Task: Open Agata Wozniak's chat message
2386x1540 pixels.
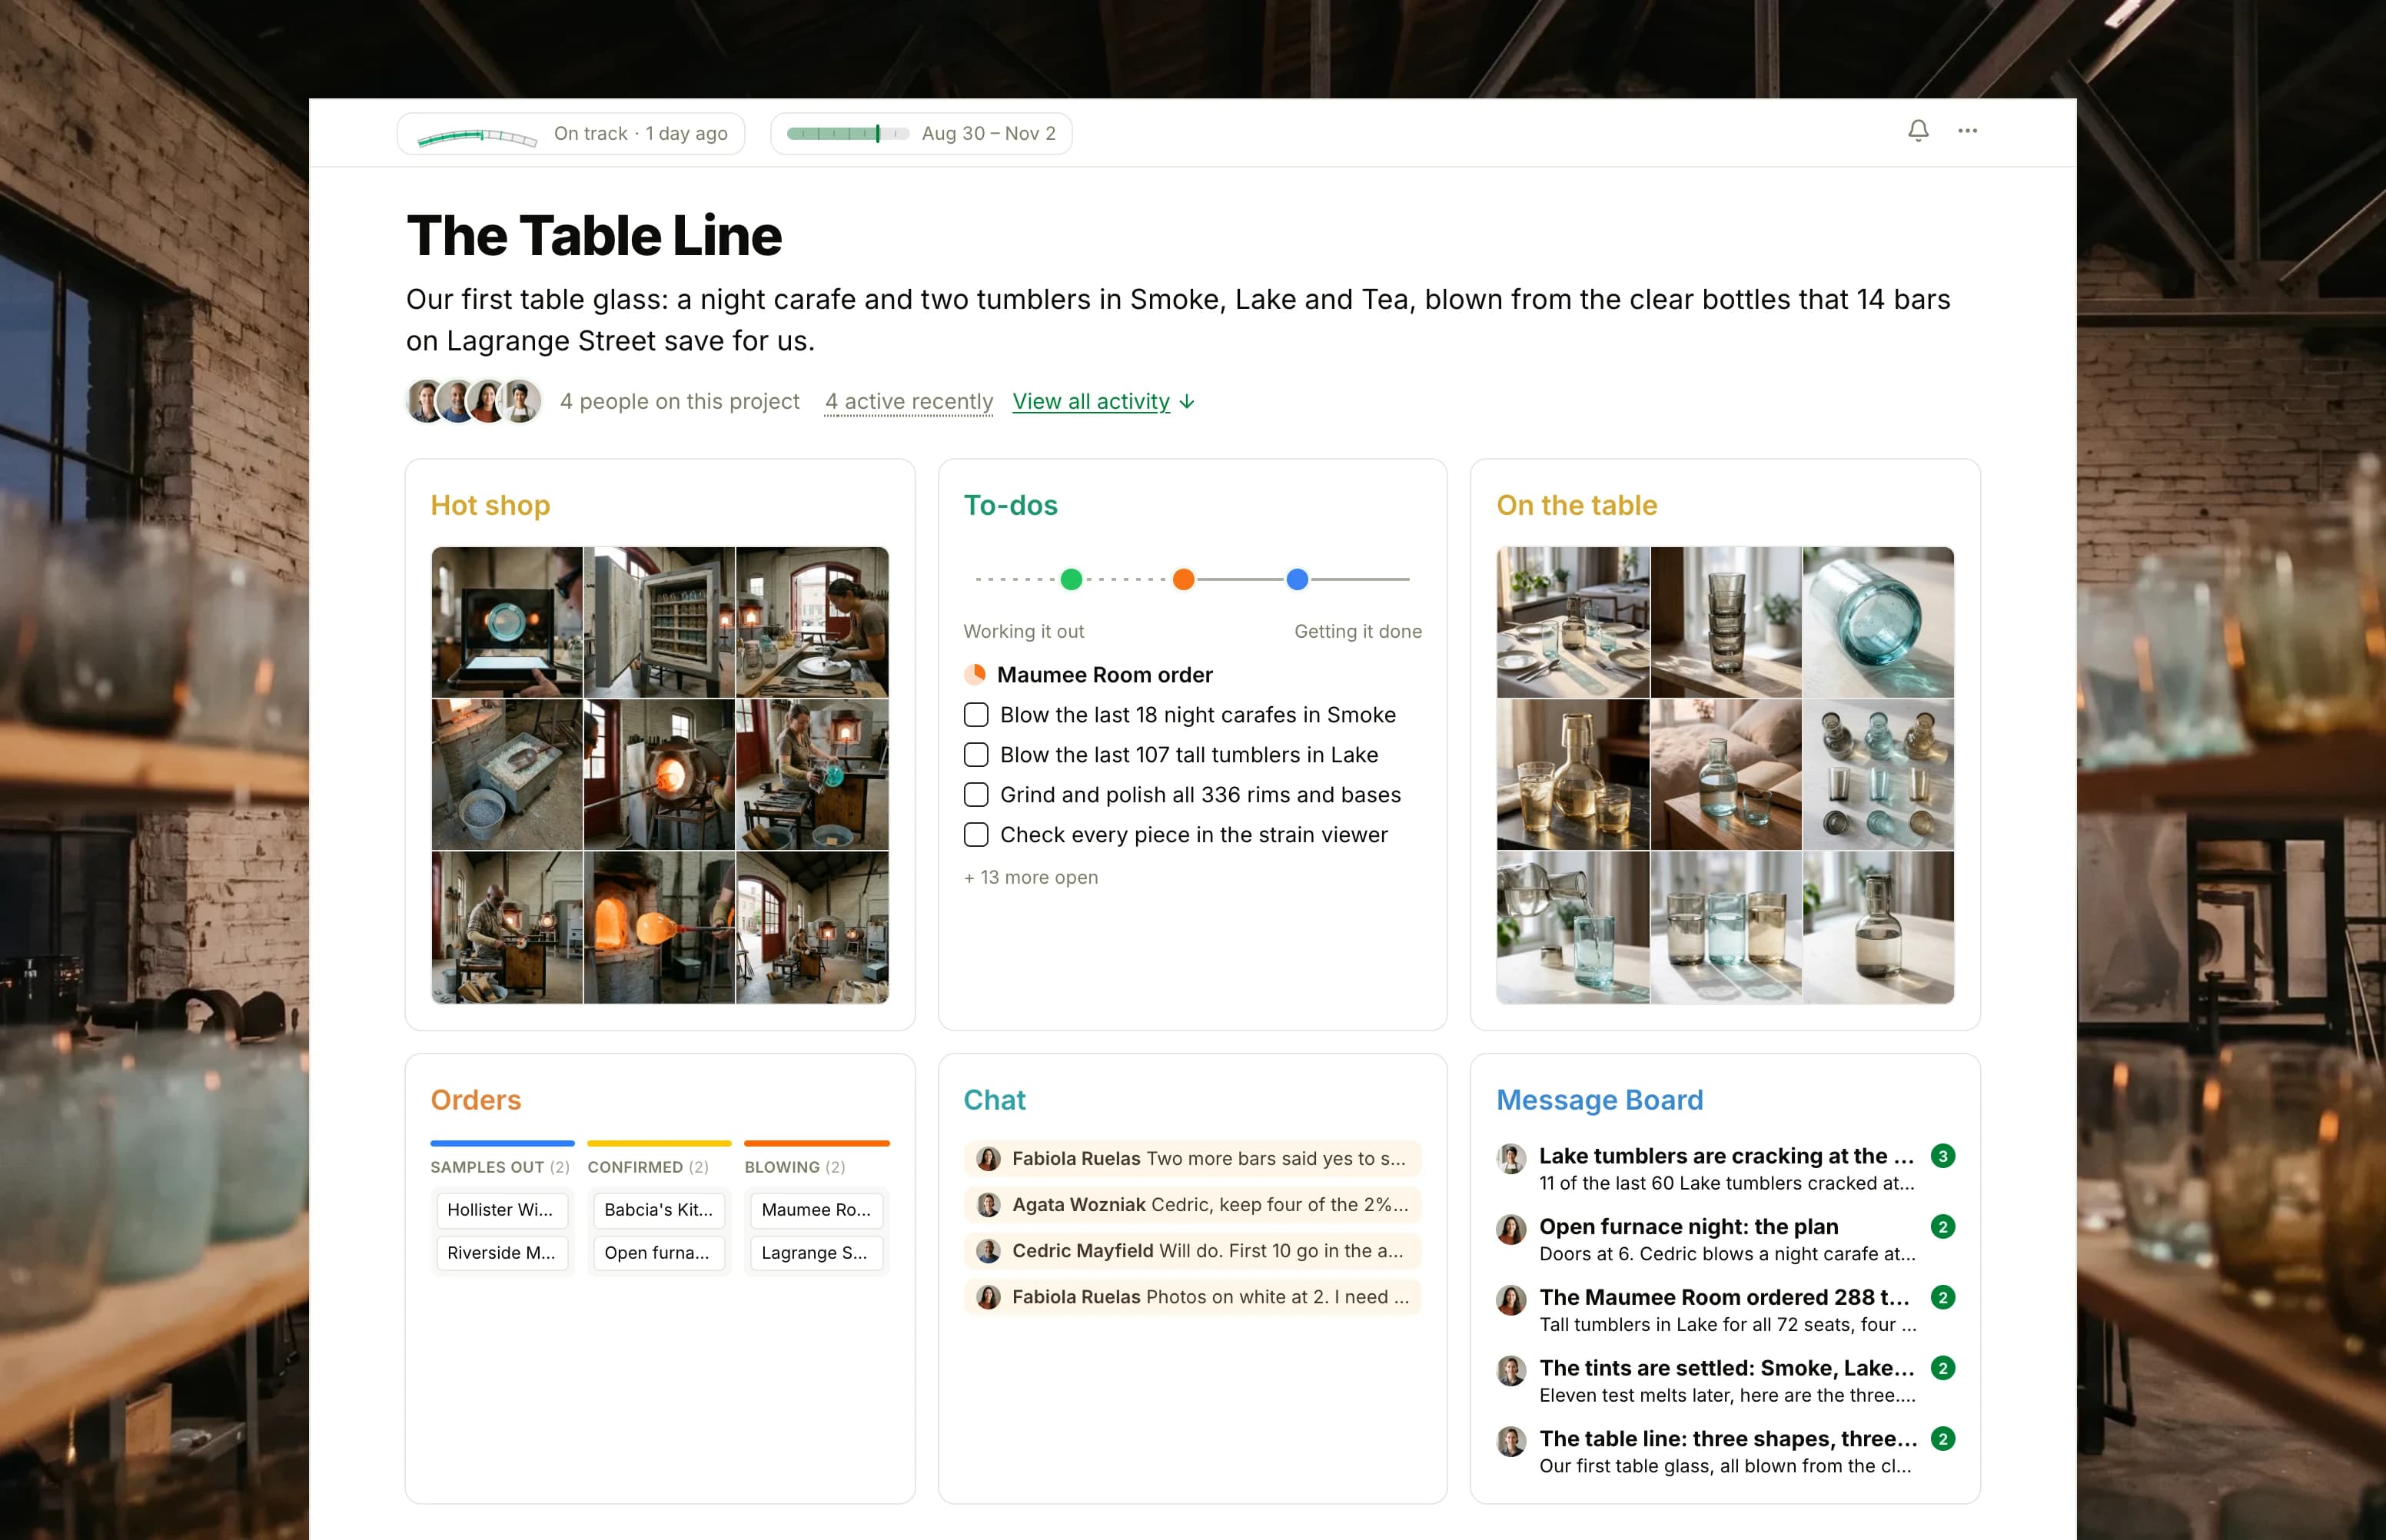Action: (x=1192, y=1204)
